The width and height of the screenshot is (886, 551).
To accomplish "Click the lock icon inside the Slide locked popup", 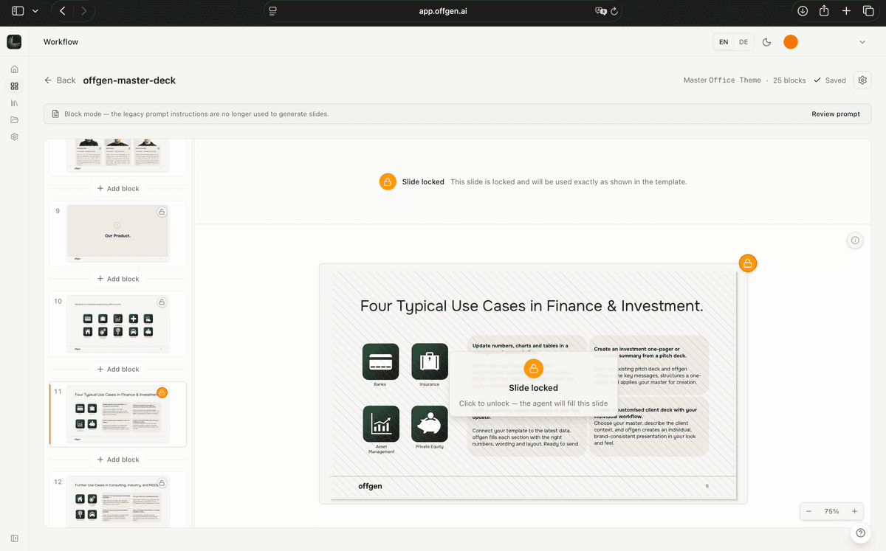I will click(x=533, y=369).
